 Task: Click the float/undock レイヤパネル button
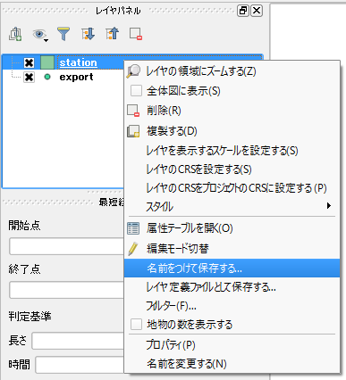pos(243,11)
